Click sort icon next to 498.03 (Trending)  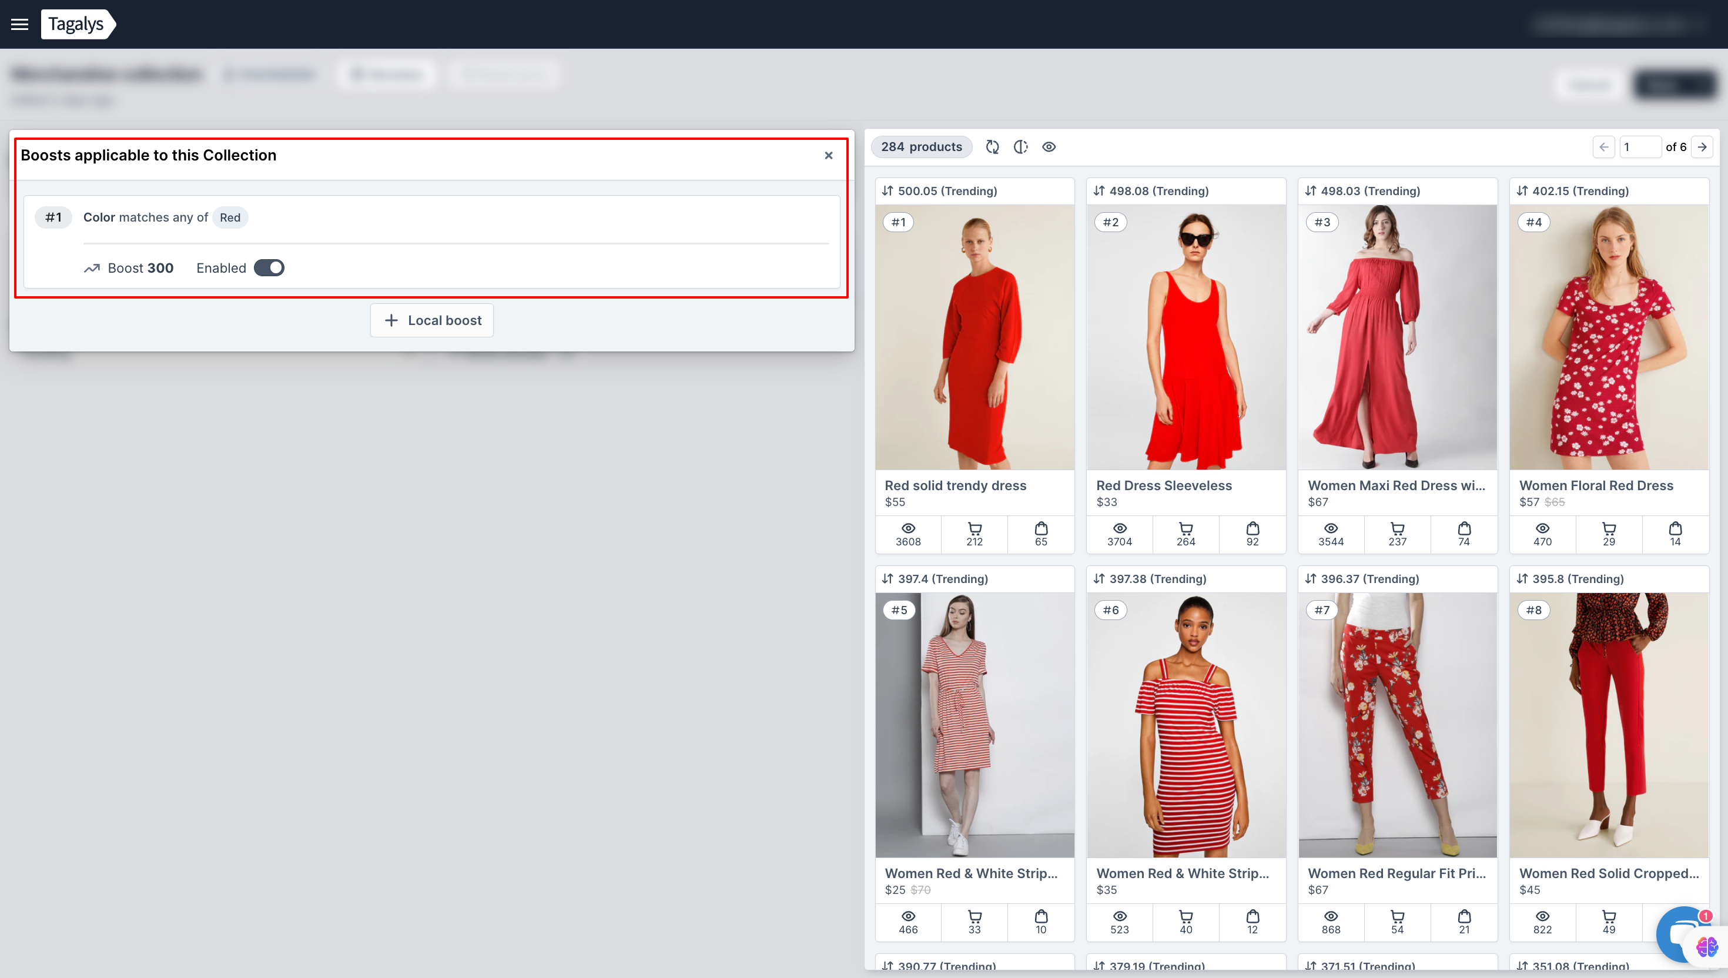pos(1310,191)
